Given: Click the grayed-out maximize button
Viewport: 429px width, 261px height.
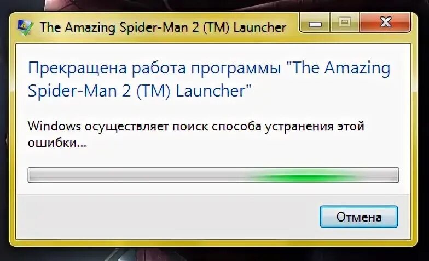Looking at the screenshot, I should click(x=345, y=23).
